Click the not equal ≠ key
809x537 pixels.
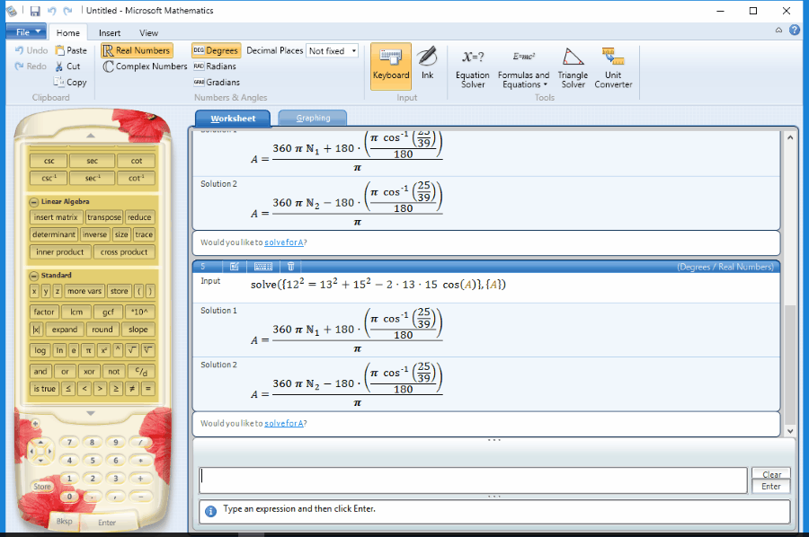click(132, 389)
